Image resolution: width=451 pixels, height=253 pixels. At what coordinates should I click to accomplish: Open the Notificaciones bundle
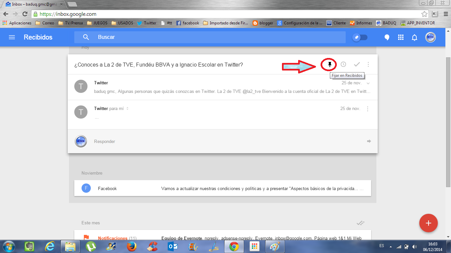pyautogui.click(x=113, y=238)
